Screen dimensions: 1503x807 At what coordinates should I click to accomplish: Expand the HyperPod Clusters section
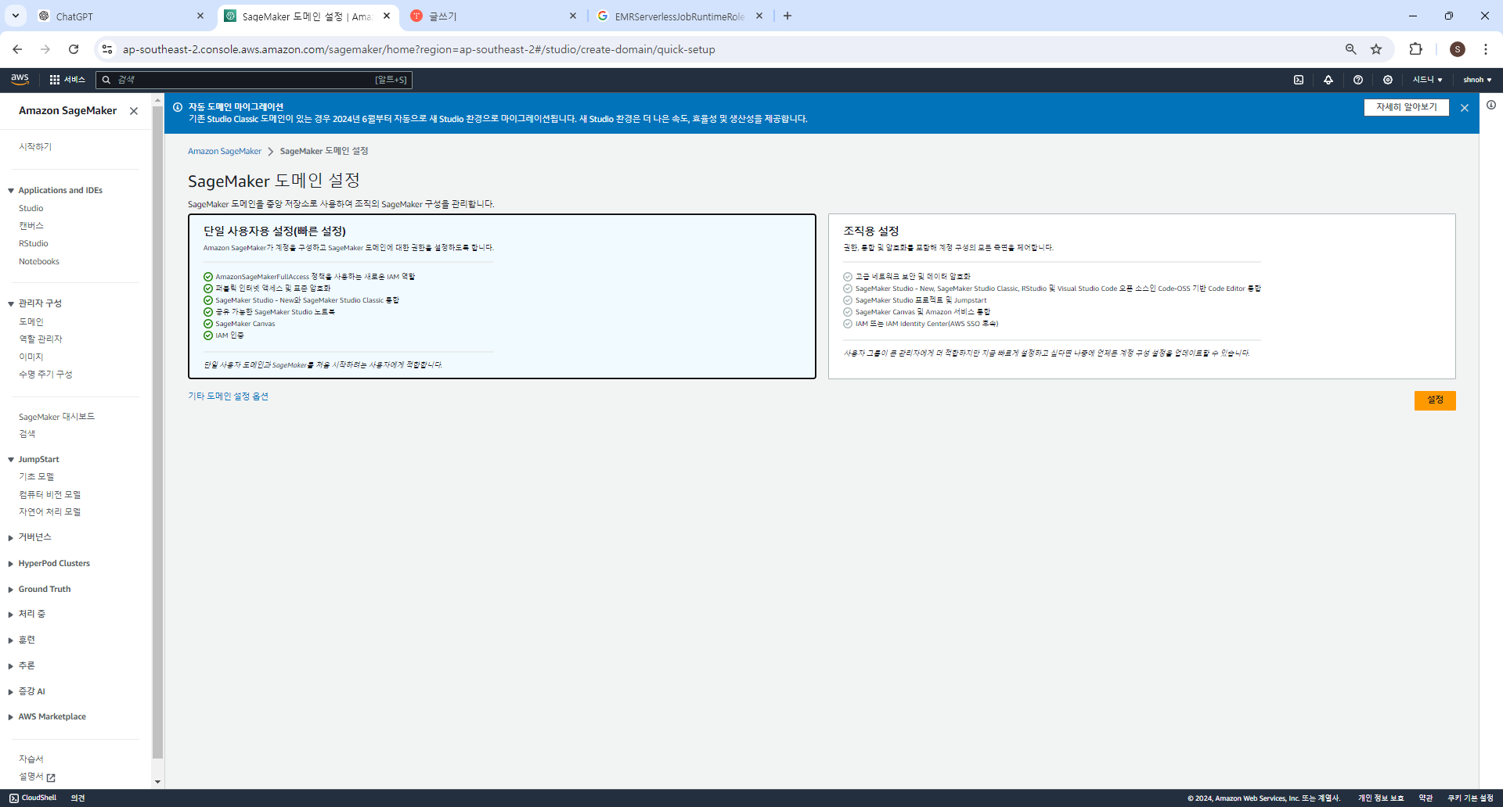11,564
